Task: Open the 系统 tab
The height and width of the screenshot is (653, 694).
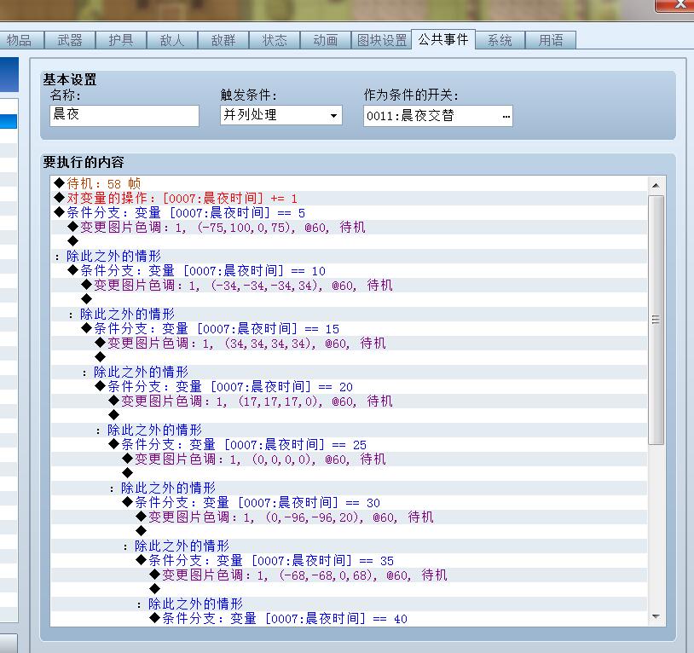Action: (500, 40)
